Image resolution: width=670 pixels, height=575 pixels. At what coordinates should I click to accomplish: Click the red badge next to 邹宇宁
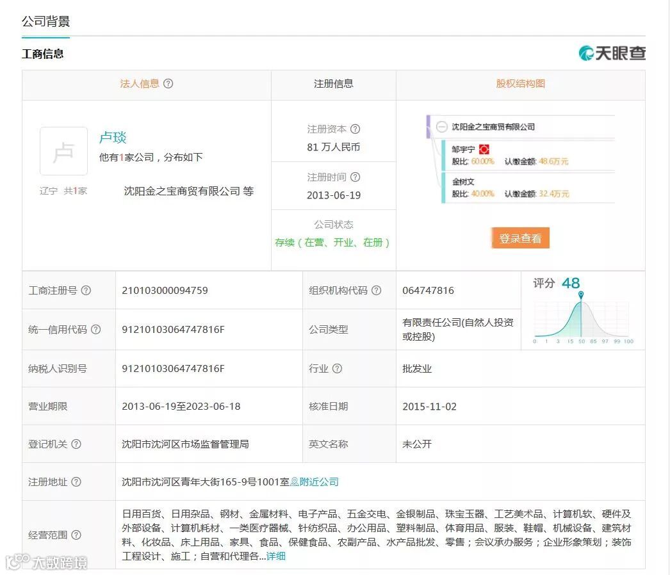(x=484, y=150)
